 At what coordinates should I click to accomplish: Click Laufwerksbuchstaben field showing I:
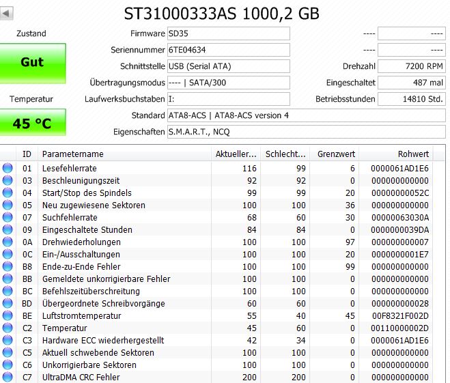(229, 99)
